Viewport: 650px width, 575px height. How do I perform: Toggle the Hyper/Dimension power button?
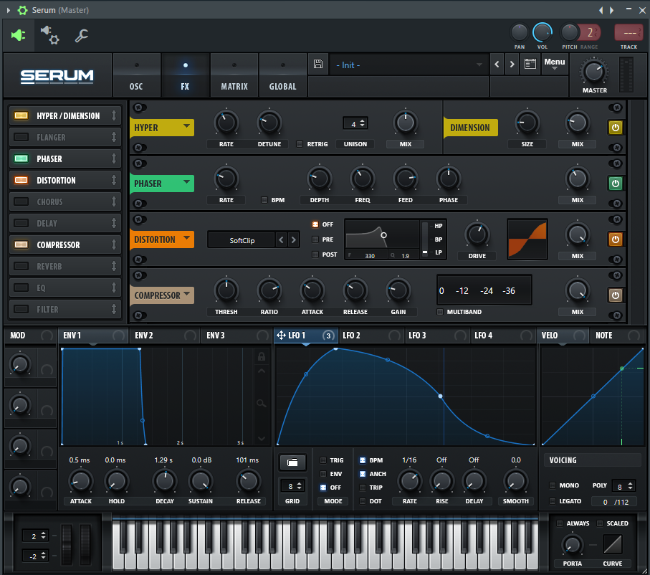point(615,128)
